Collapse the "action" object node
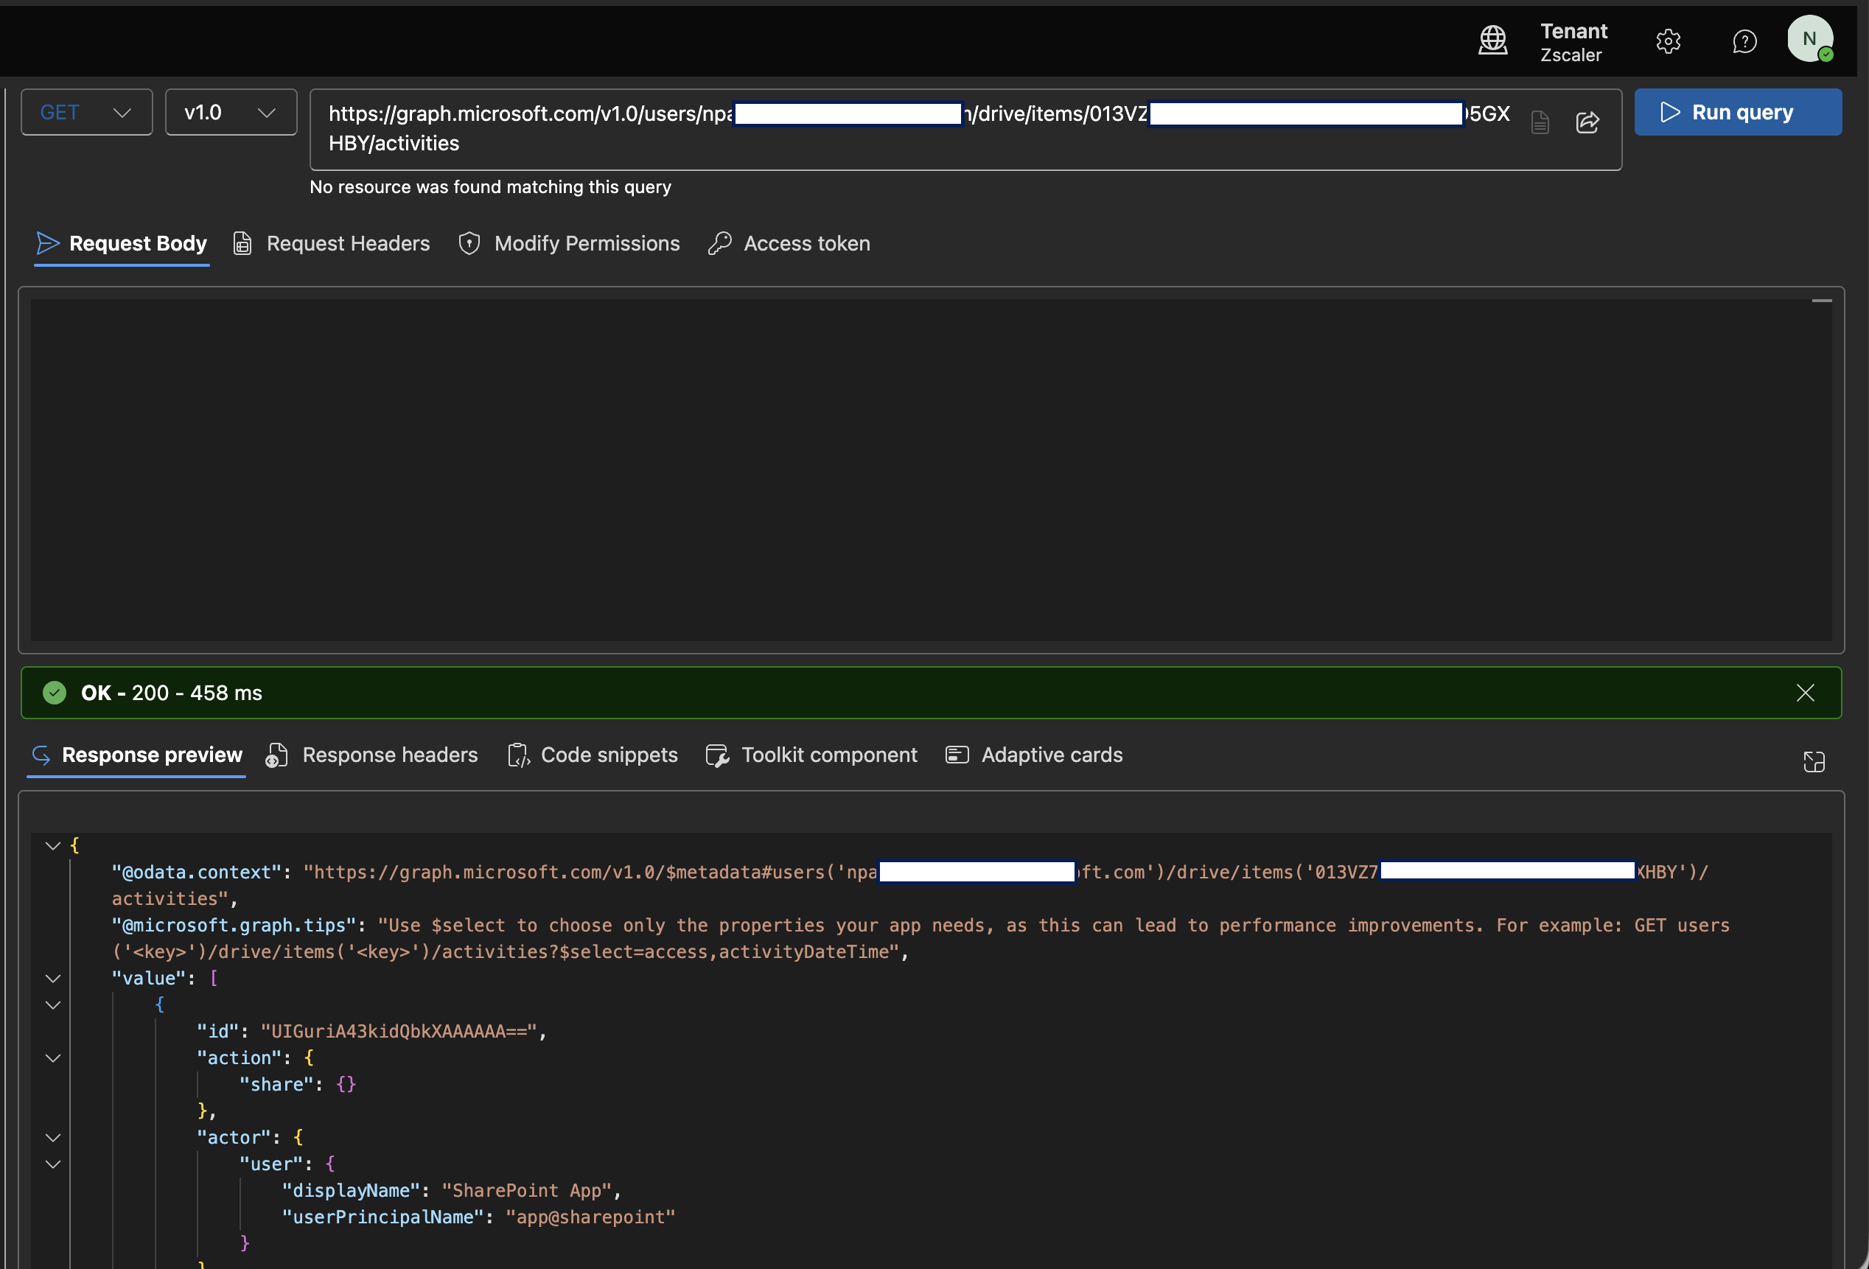This screenshot has width=1869, height=1269. [53, 1058]
